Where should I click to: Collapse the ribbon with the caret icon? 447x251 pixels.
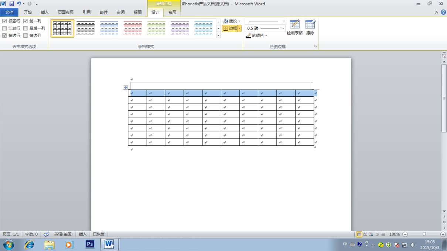[x=437, y=12]
